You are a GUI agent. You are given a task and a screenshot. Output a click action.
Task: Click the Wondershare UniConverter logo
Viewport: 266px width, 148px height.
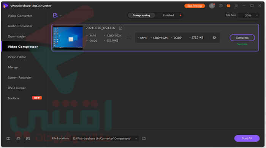6,6
